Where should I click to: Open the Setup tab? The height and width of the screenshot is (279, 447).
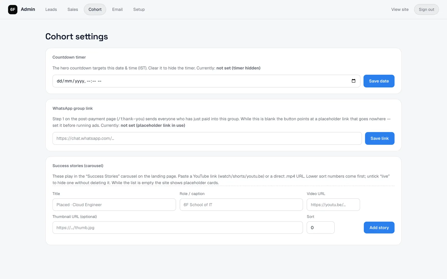click(139, 9)
